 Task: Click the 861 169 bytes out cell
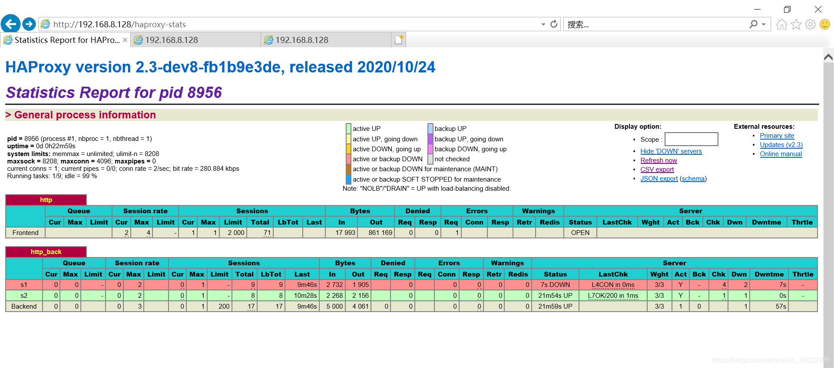(x=376, y=233)
